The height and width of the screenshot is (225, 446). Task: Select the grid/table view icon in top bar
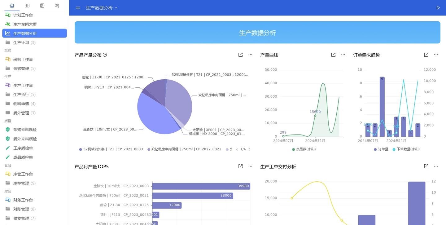click(x=27, y=5)
